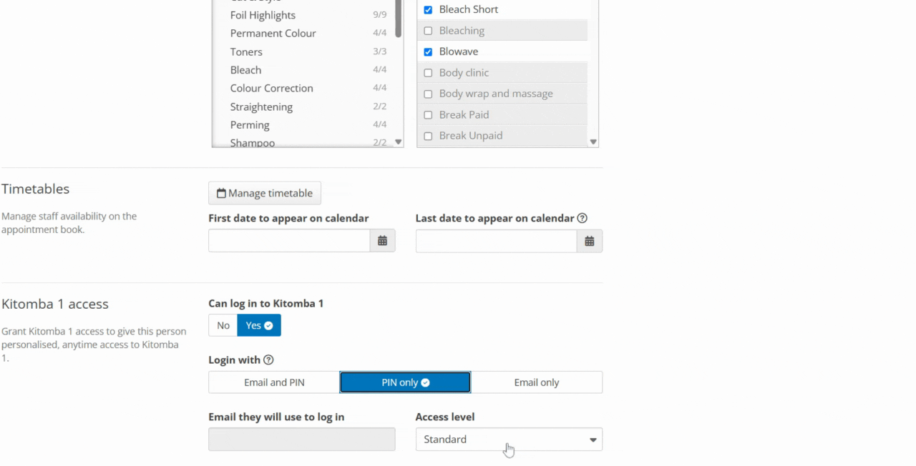Select Yes for Kitomba 1 login
This screenshot has height=466, width=916.
coord(259,325)
